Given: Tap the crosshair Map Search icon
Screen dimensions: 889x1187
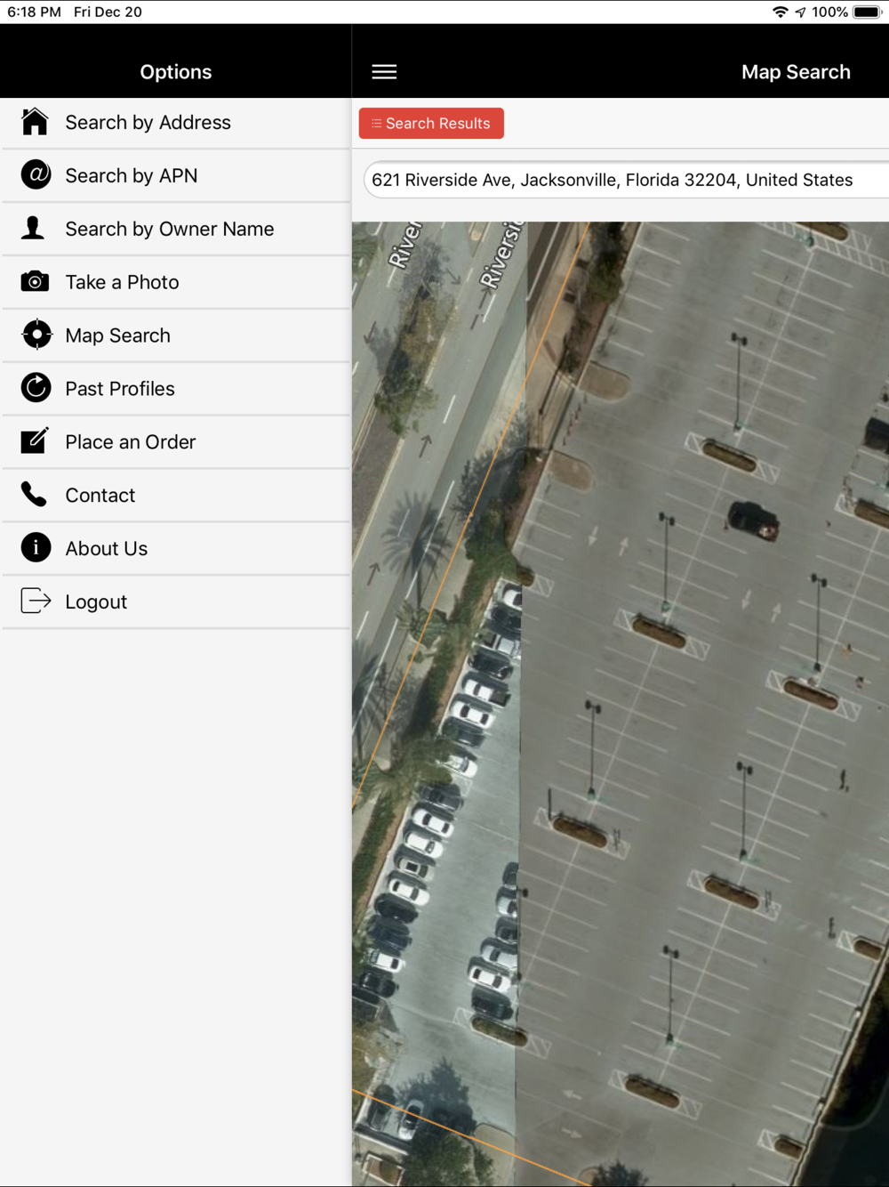Looking at the screenshot, I should click(x=36, y=335).
